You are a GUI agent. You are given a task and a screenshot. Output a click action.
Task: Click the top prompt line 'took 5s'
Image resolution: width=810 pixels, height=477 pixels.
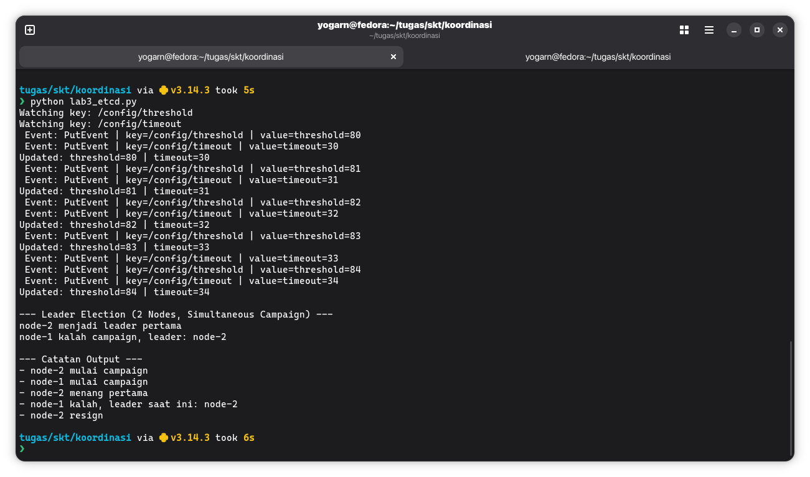point(137,90)
